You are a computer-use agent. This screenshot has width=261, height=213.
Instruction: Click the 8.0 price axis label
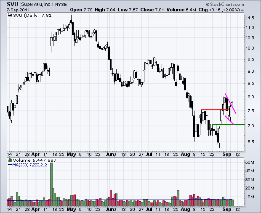(250, 97)
